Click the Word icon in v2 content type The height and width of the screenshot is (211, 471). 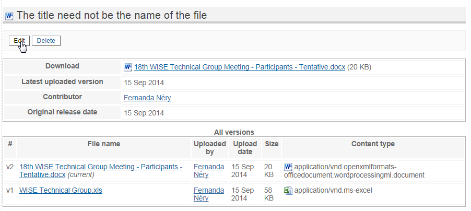point(288,167)
